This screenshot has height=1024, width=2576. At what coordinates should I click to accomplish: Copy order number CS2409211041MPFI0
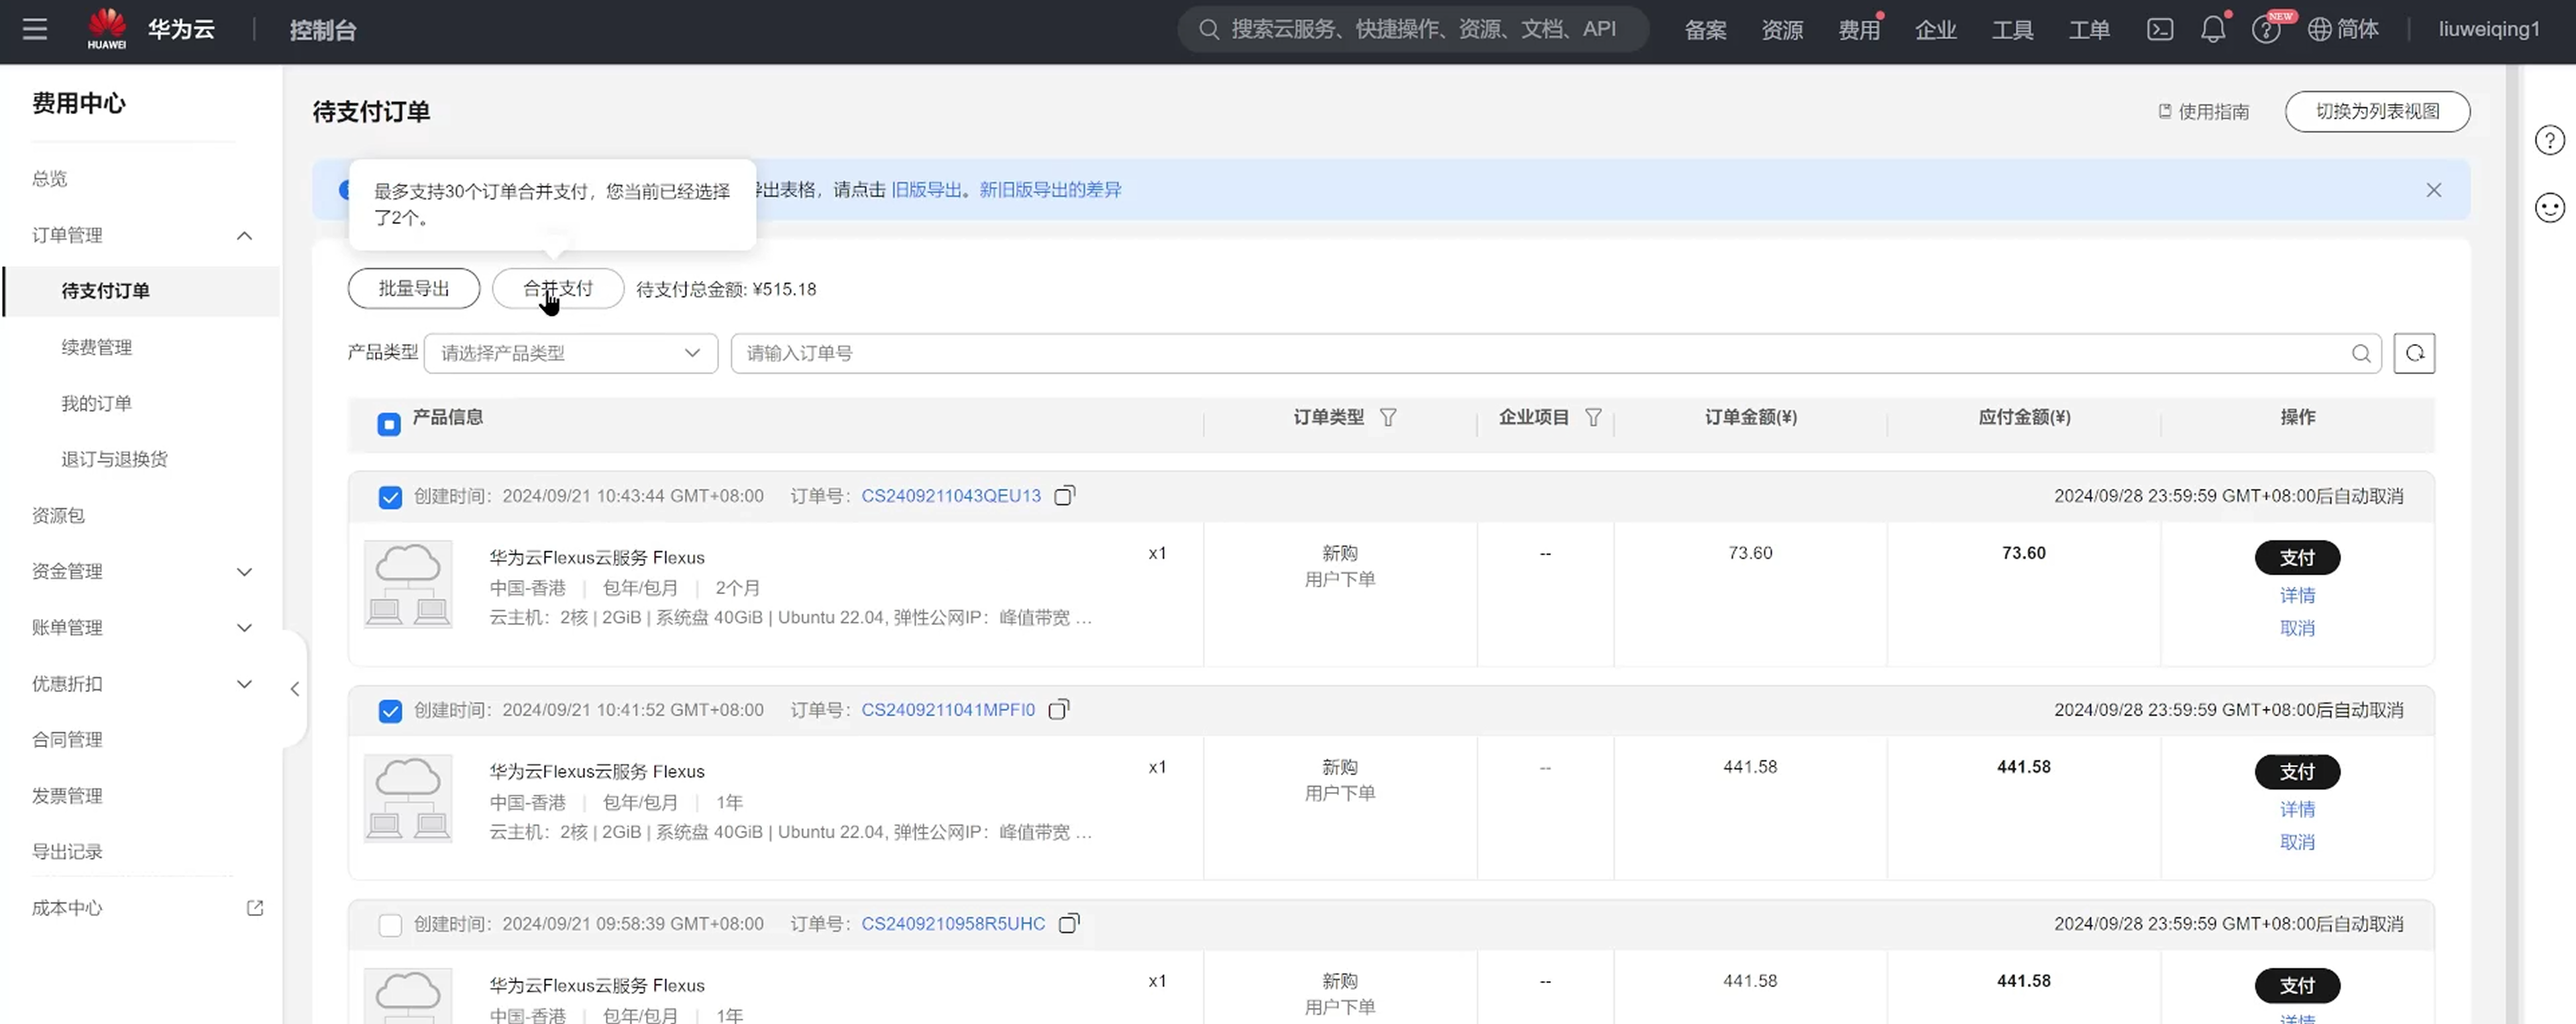click(1058, 710)
